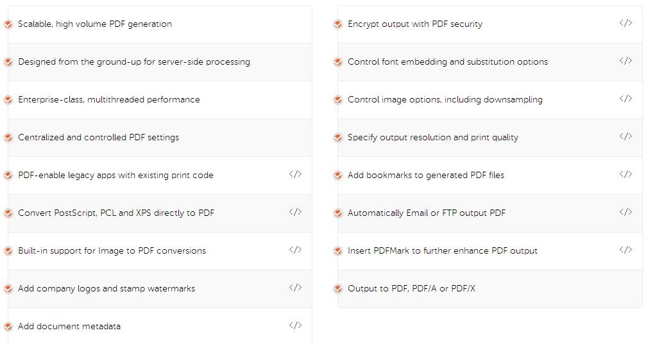This screenshot has width=646, height=344.
Task: Click check badge beside Output to PDF, PDF/A or PDF/X
Action: [338, 289]
